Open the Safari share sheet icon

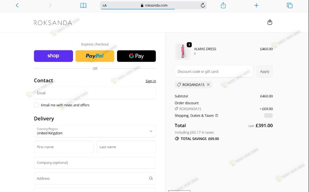[x=223, y=5]
